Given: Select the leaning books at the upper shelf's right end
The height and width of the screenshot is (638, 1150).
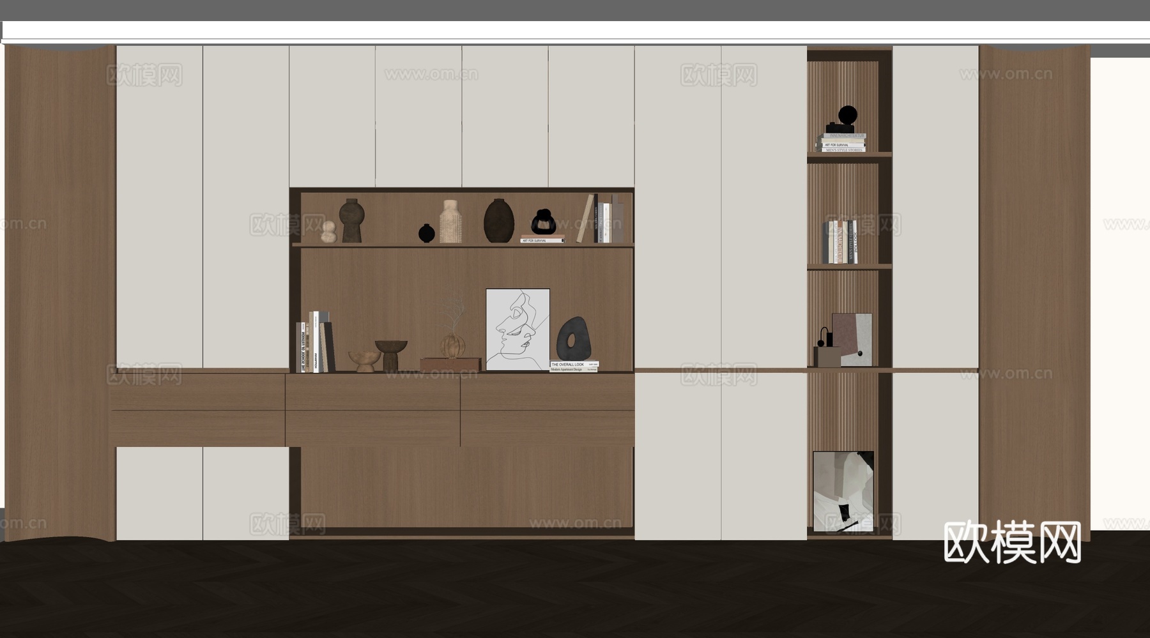Looking at the screenshot, I should tap(601, 218).
